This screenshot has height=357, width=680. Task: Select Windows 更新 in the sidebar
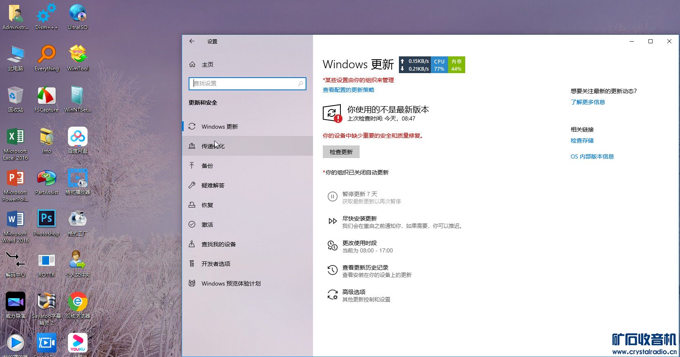coord(248,127)
